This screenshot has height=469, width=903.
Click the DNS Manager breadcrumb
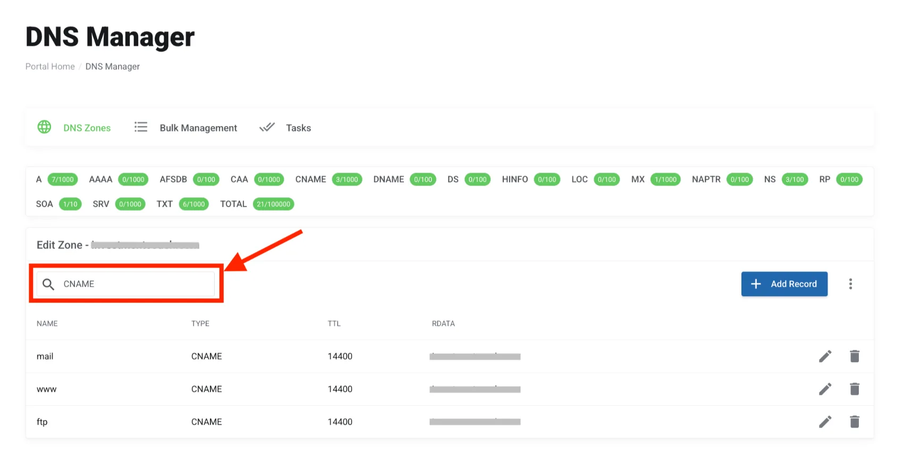pos(113,66)
